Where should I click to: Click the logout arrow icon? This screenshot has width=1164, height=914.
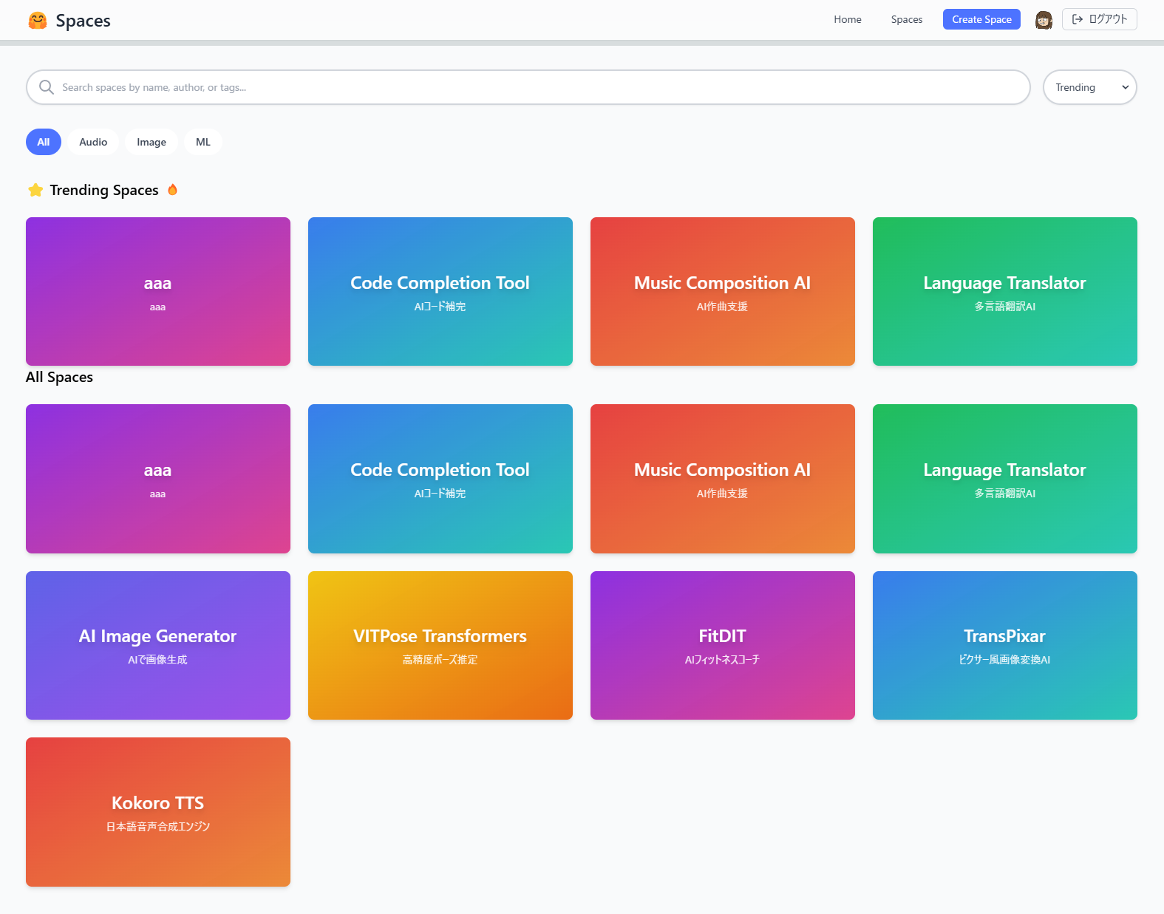(1078, 19)
